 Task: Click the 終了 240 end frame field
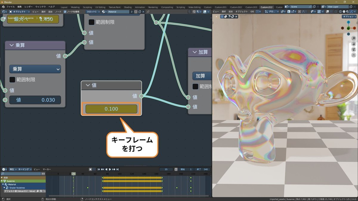[x=202, y=169]
